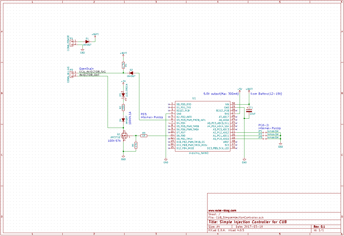The height and width of the screenshot is (236, 344).
Task: Click the 'from Battery(12-15V)' note
Action: coord(266,94)
